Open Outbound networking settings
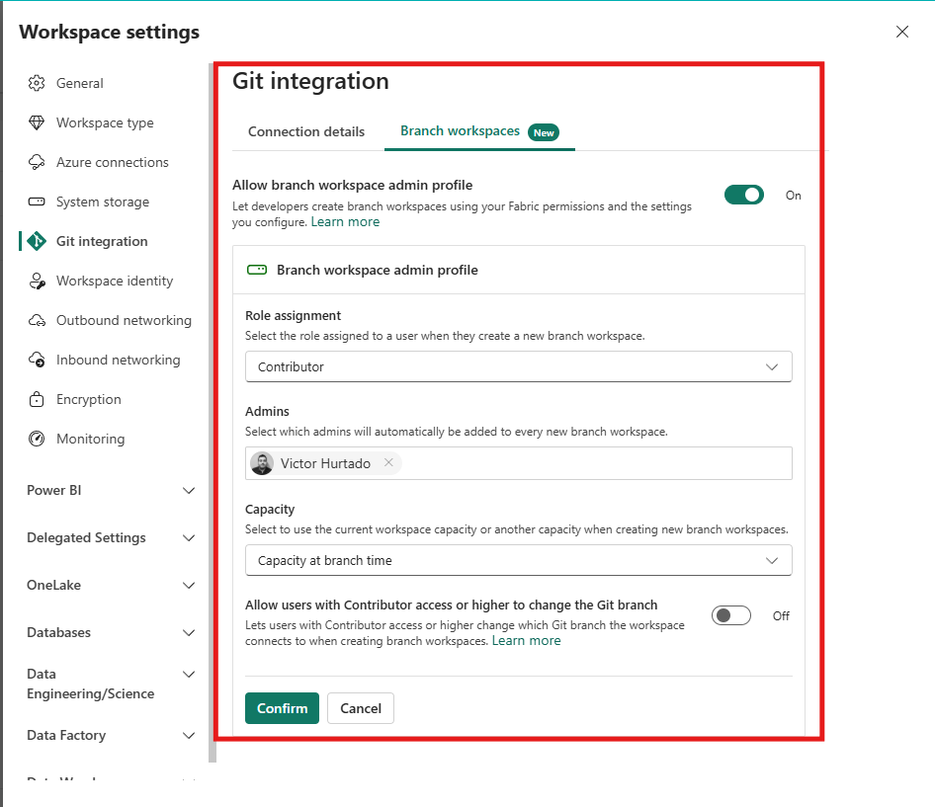935x807 pixels. pos(124,321)
